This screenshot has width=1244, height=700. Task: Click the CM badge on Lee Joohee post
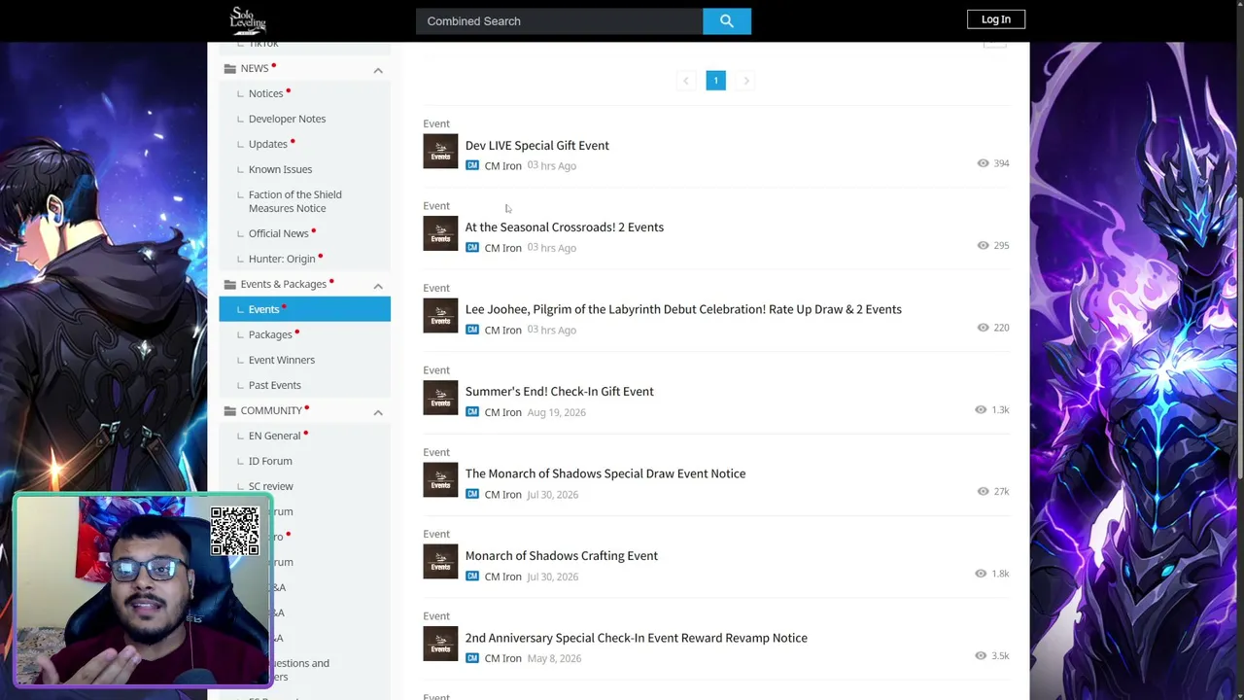472,331
